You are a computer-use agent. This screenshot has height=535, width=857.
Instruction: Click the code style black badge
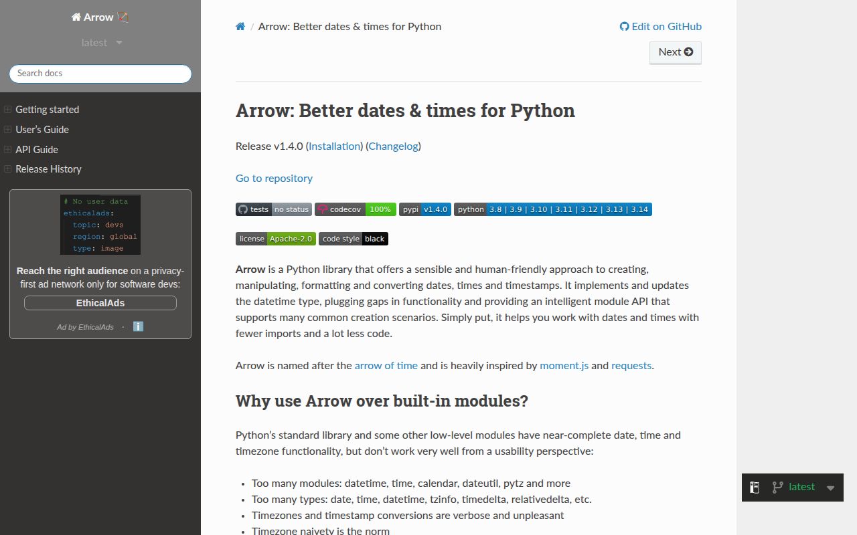click(354, 239)
